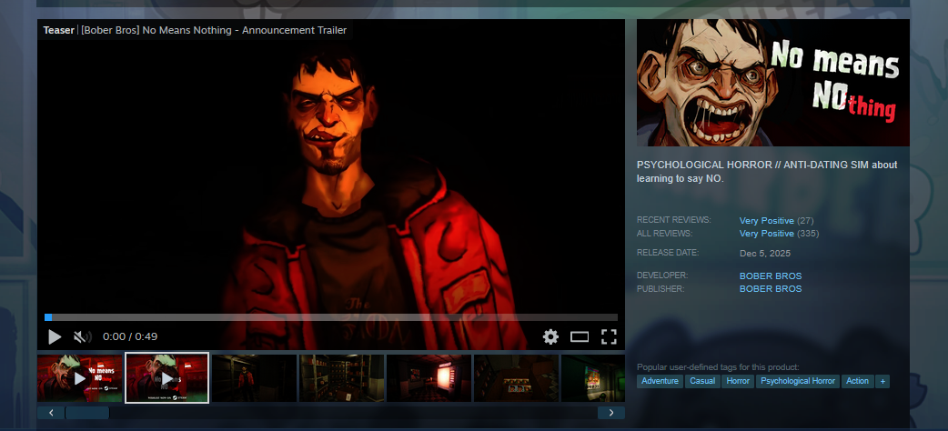
Task: Play the announcement trailer video
Action: pyautogui.click(x=55, y=336)
